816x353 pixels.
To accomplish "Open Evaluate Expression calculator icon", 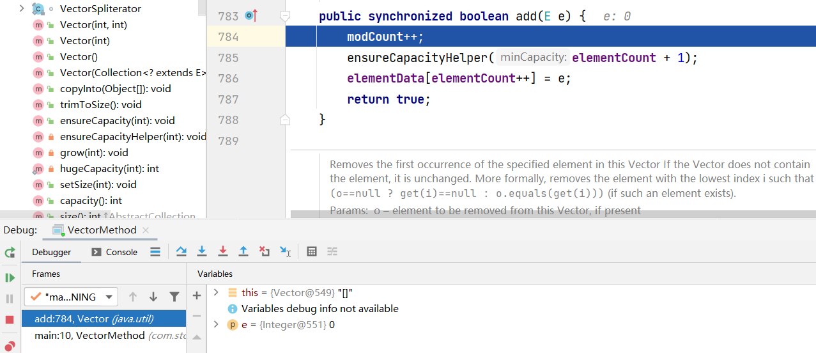I will (312, 252).
